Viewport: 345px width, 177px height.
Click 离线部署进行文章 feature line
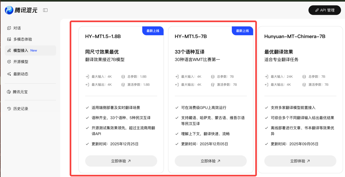pos(303,131)
